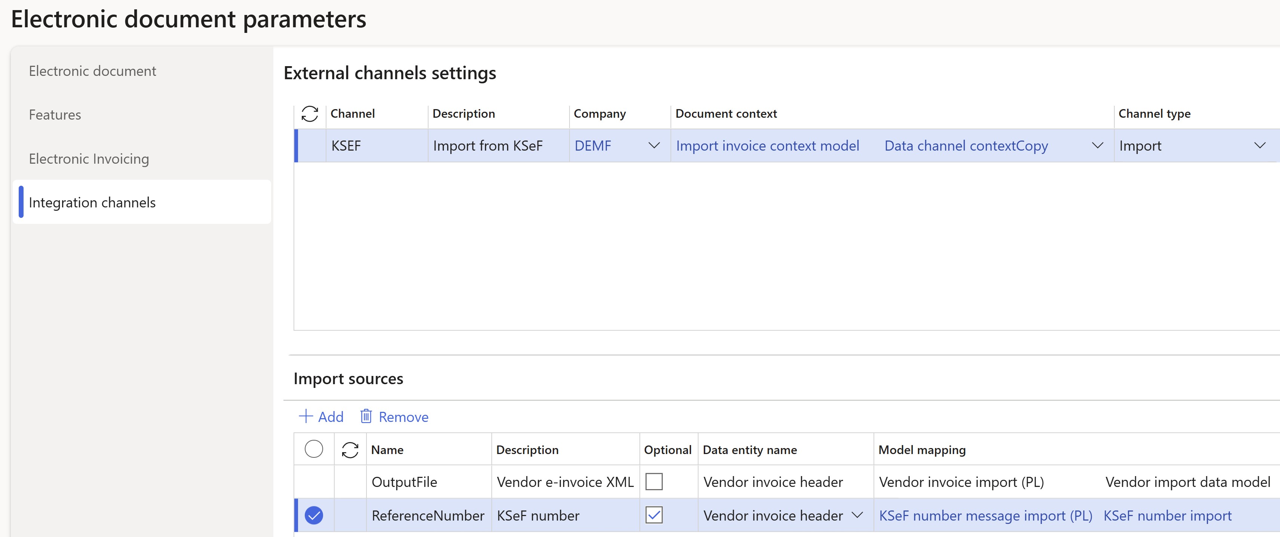Click the Data entity name column header
This screenshot has height=537, width=1280.
pos(750,450)
